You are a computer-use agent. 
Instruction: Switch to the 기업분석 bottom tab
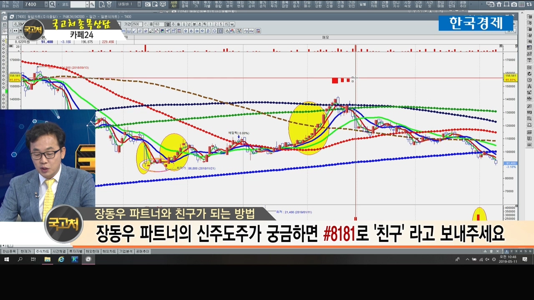tap(126, 252)
